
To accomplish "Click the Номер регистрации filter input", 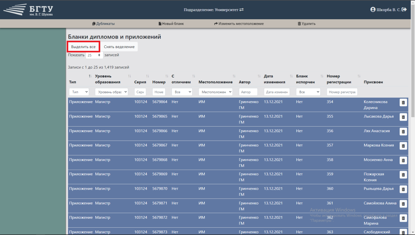I will (x=342, y=92).
